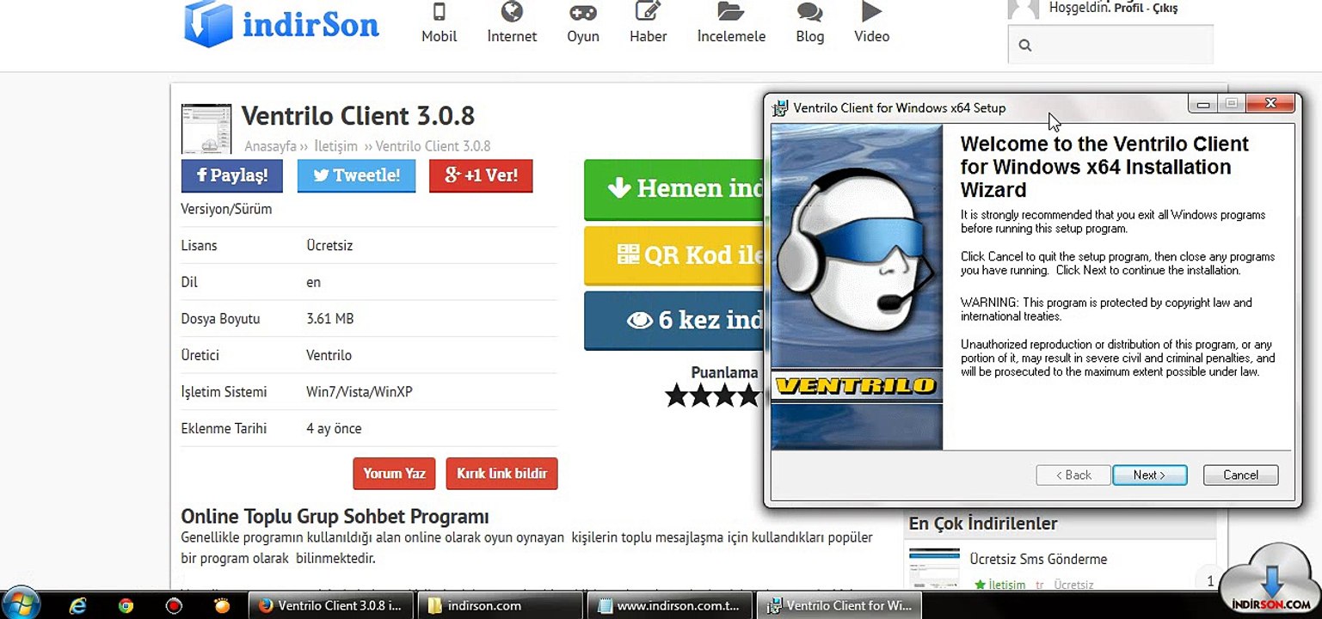Switch to the Firefox Ventrilo Client 3.0.8 taskbar window
Image resolution: width=1322 pixels, height=619 pixels.
point(332,605)
